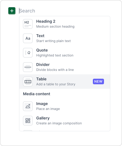Click the Quote block icon

click(x=28, y=53)
